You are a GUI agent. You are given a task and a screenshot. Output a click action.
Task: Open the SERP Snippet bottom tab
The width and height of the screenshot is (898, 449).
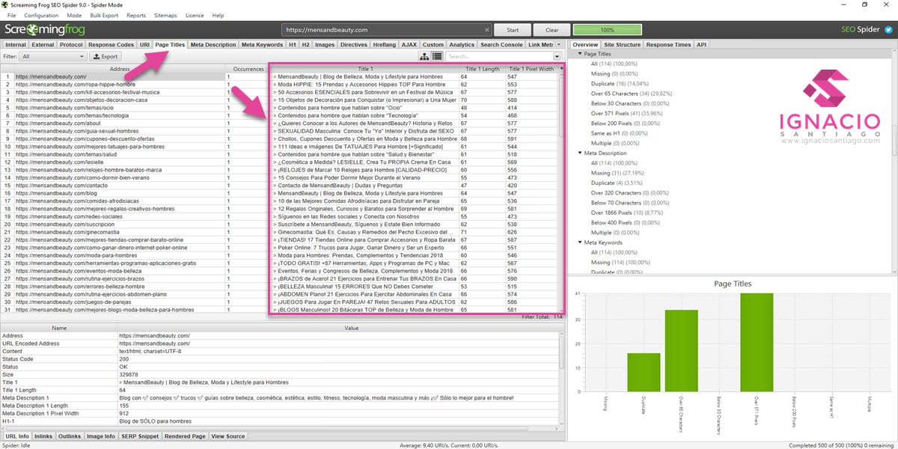tap(140, 436)
